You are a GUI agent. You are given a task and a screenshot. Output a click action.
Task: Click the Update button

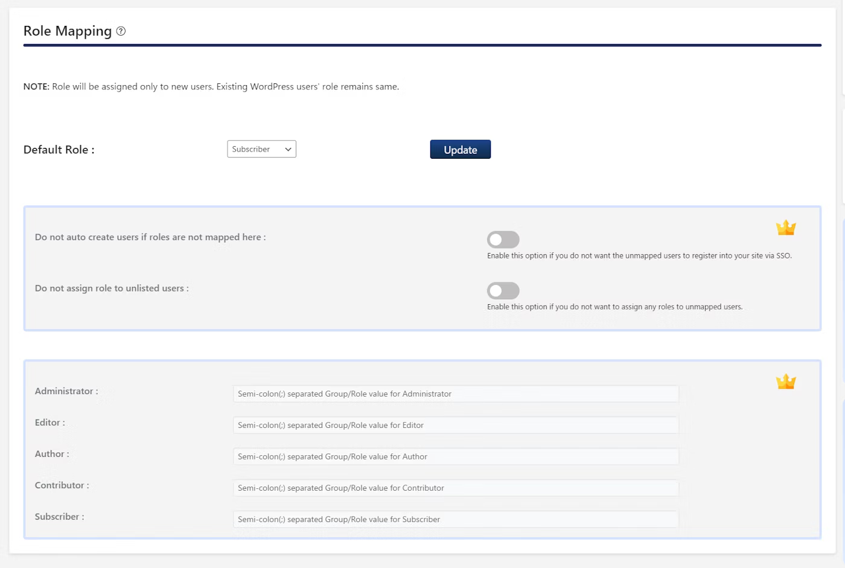coord(461,150)
